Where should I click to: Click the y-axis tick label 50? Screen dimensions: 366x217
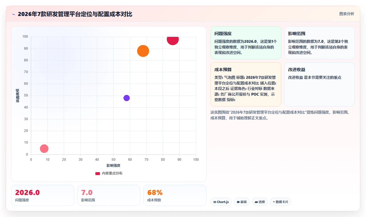coord(26,96)
